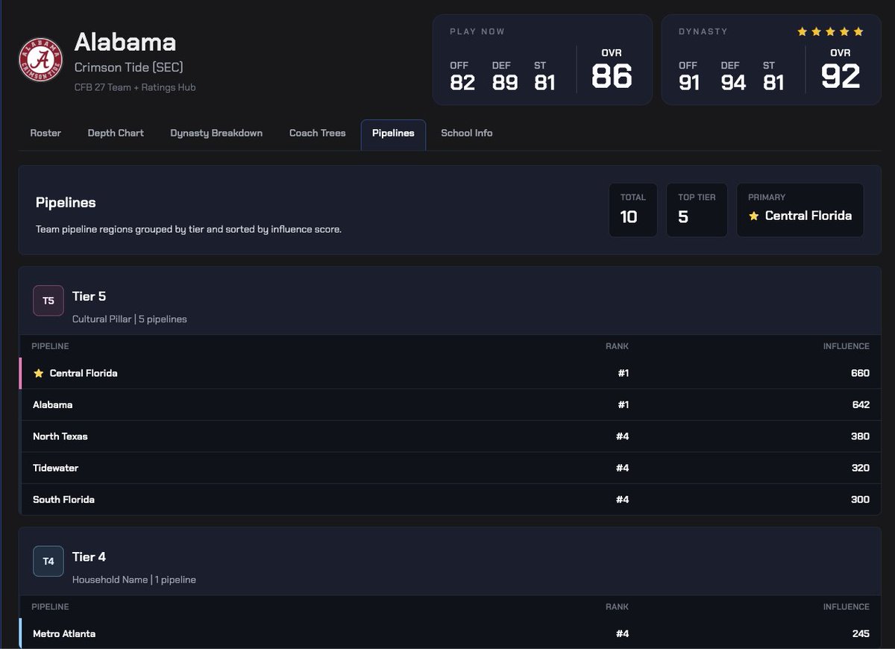The width and height of the screenshot is (895, 649).
Task: Click the Tier 5 heading
Action: 89,296
